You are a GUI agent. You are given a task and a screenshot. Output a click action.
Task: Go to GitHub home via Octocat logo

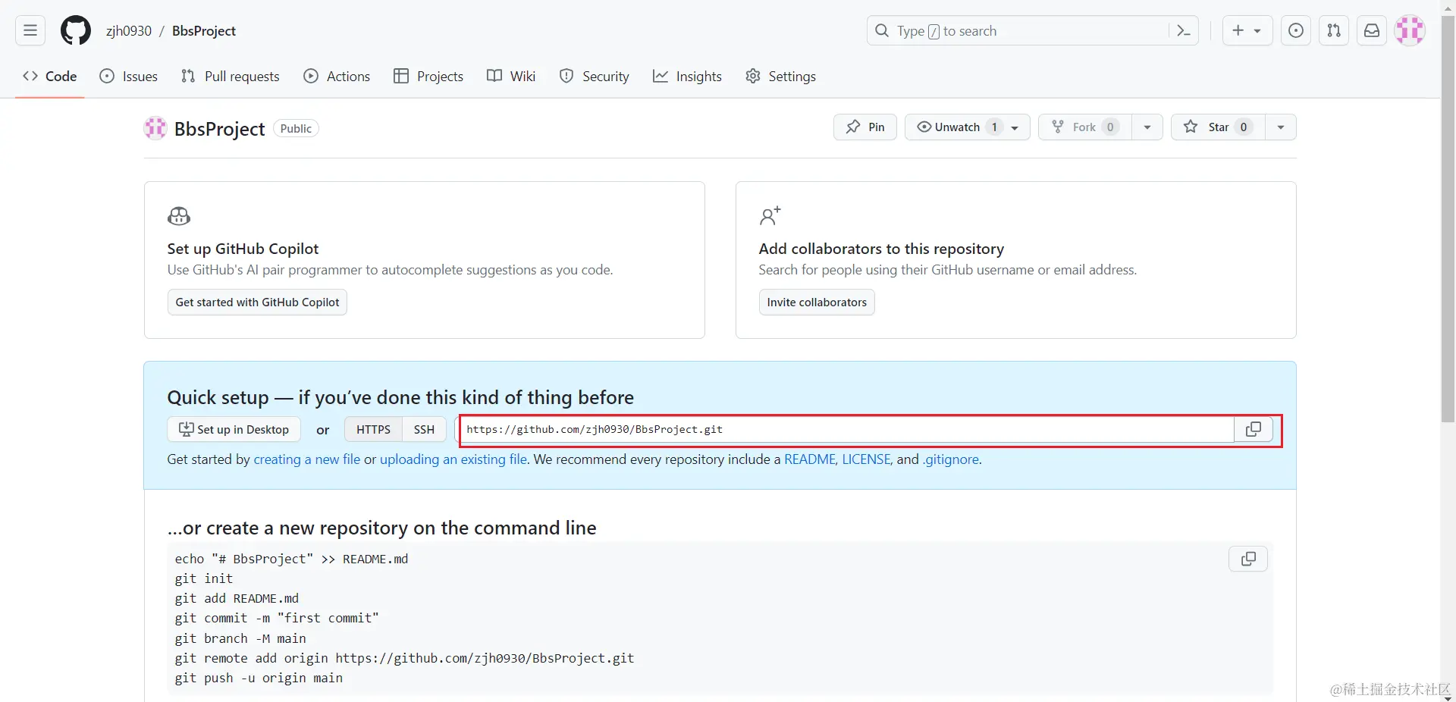pyautogui.click(x=76, y=31)
